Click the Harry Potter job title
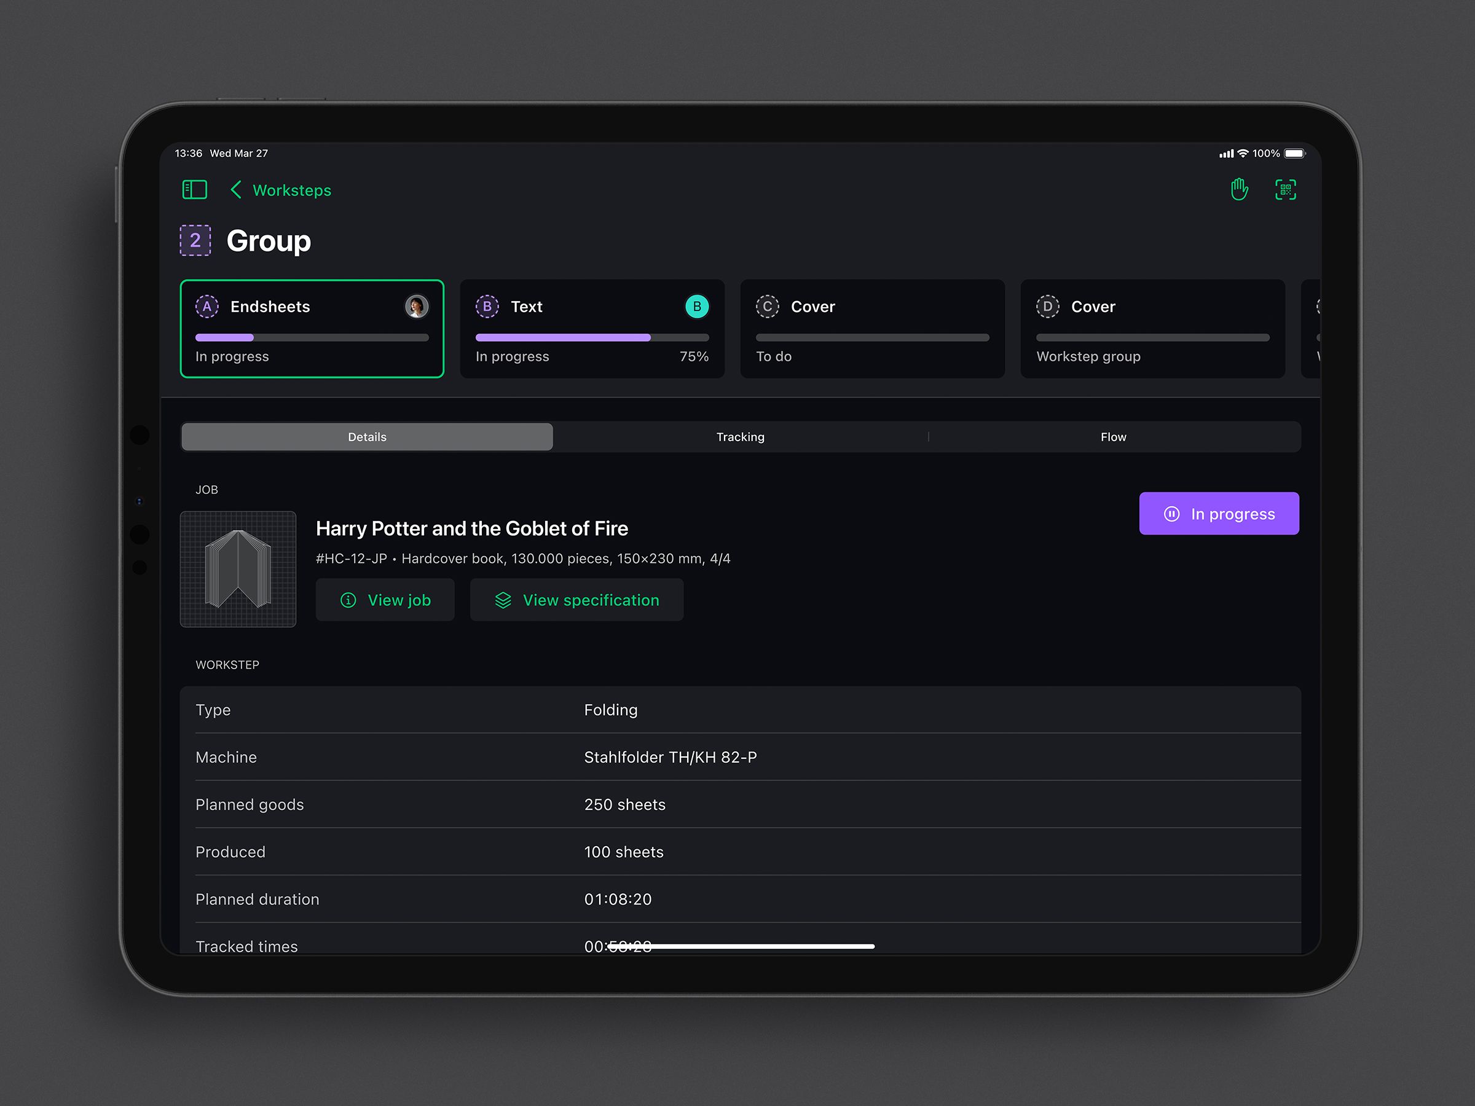 (472, 528)
